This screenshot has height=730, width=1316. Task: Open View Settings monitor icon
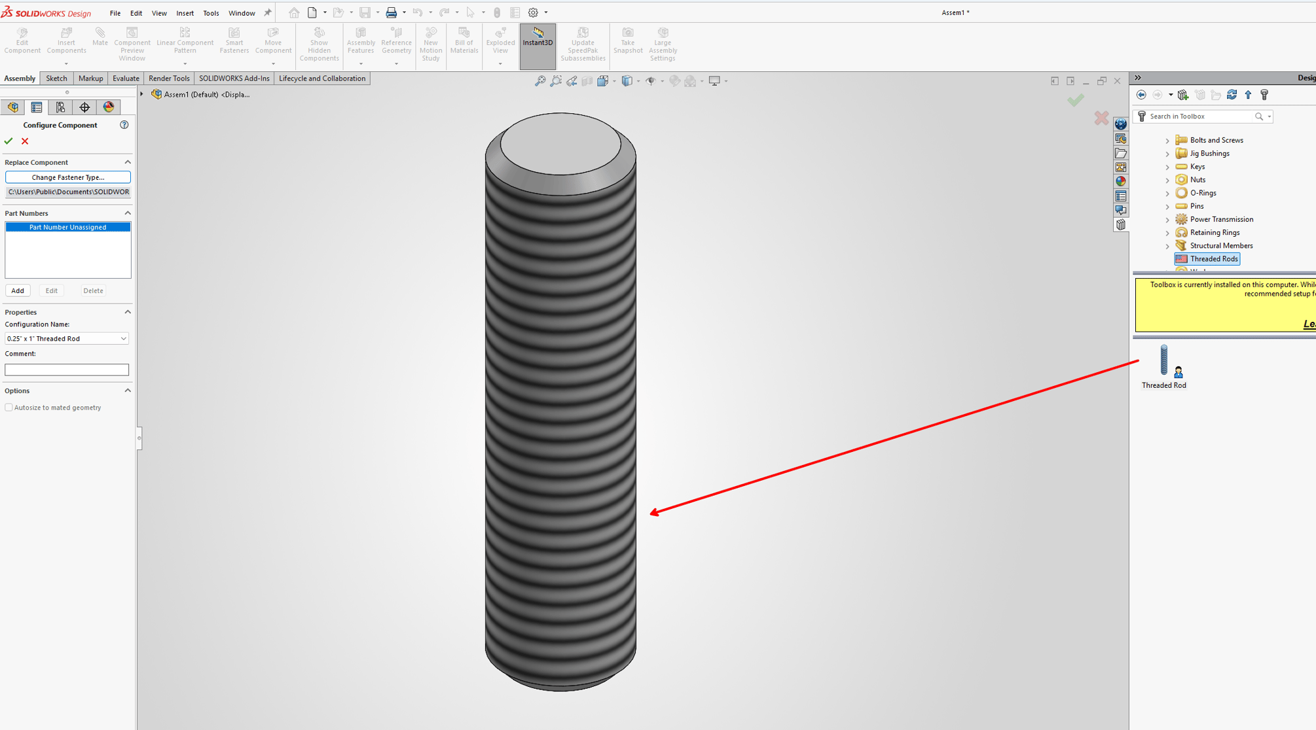(714, 81)
